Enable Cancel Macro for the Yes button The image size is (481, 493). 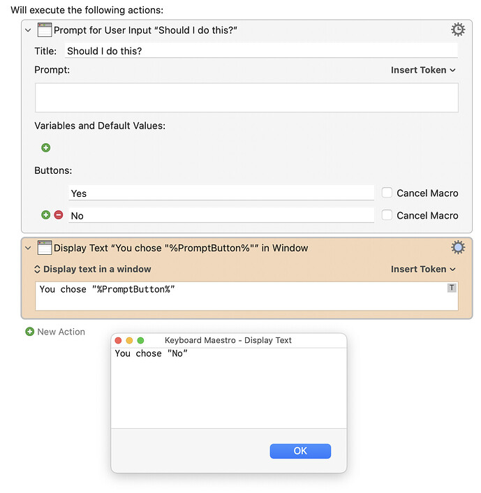pyautogui.click(x=387, y=193)
